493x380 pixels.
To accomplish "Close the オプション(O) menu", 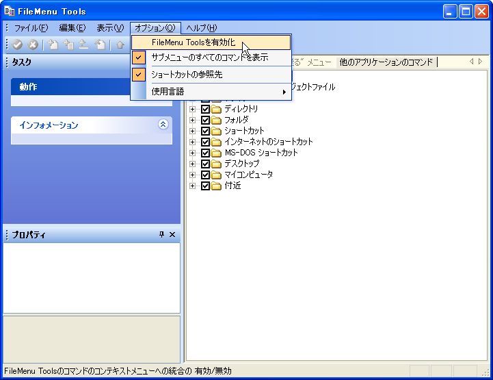I will 155,28.
